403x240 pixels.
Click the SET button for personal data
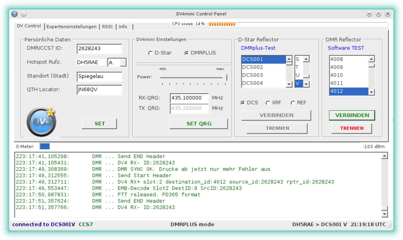(x=99, y=124)
